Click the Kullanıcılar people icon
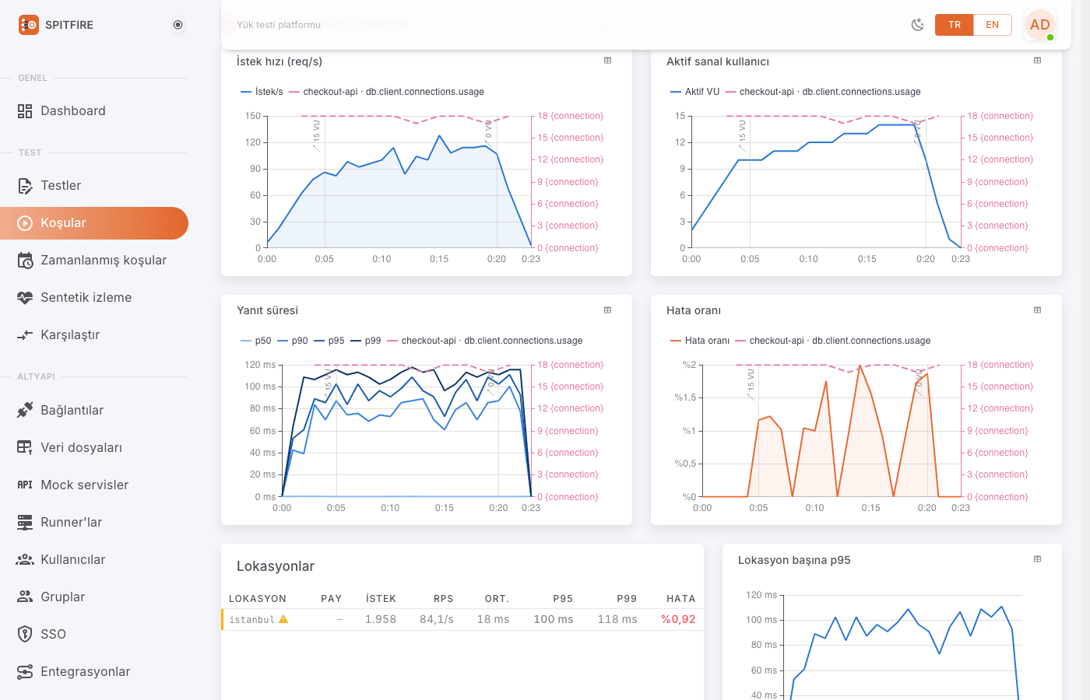Viewport: 1090px width, 700px height. [25, 559]
